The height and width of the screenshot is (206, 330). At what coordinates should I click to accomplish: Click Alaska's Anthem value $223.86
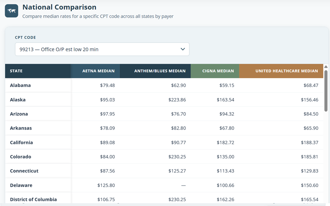coord(177,100)
